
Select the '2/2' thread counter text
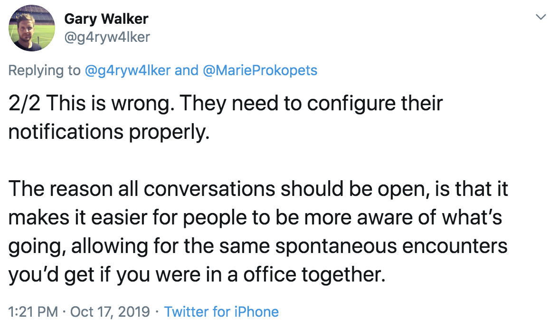24,104
